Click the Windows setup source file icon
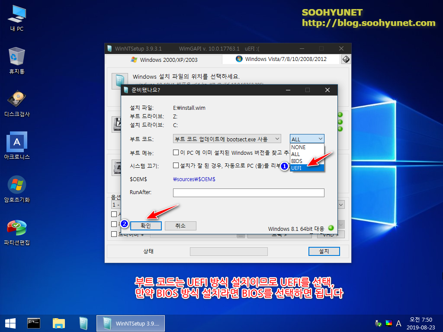The height and width of the screenshot is (332, 443). 120,81
